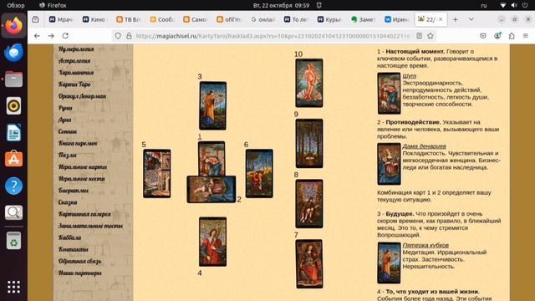535x301 pixels.
Task: Switch to the Курьер tab
Action: pos(329,19)
